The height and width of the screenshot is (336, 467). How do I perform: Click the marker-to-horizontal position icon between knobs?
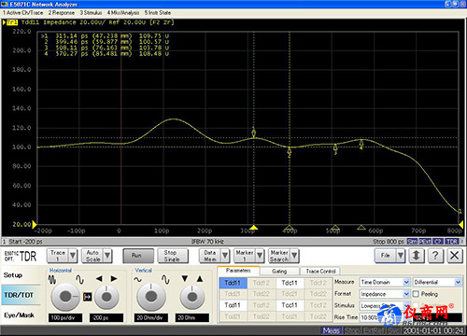coord(88,297)
